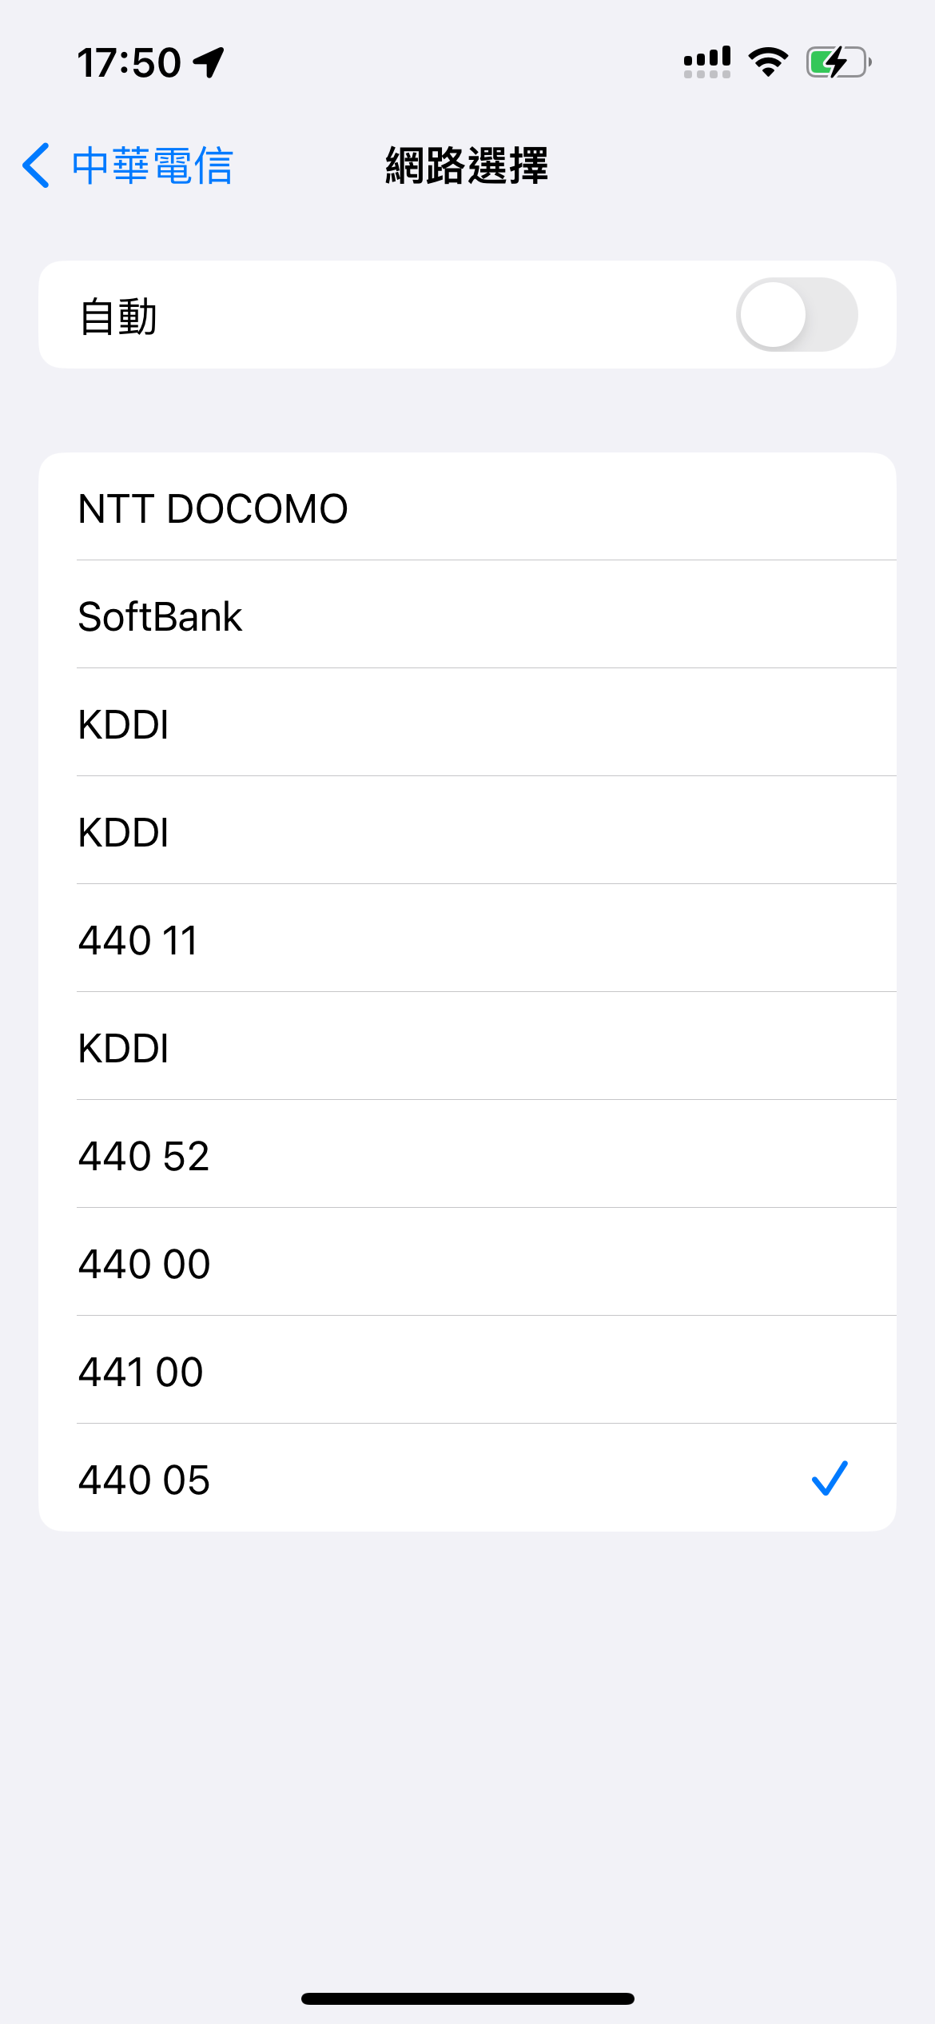Screen dimensions: 935x2024
Task: Go back to 中華電信 settings
Action: pyautogui.click(x=152, y=166)
